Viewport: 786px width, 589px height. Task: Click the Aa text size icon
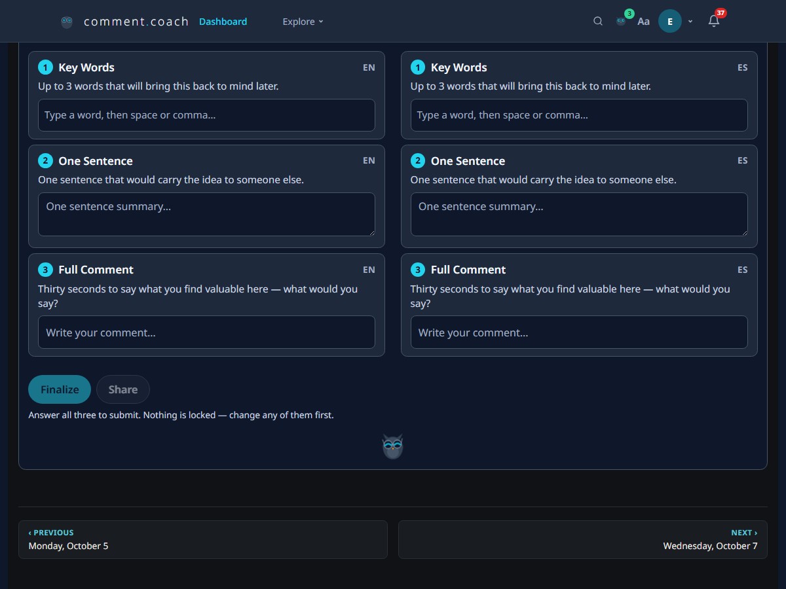pos(644,22)
